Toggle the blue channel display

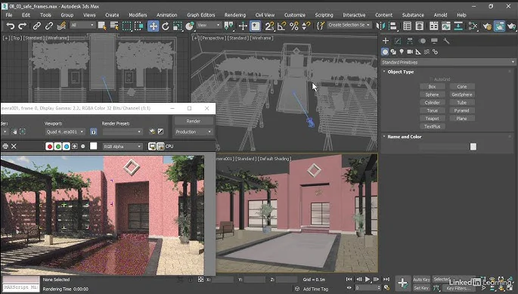point(66,147)
